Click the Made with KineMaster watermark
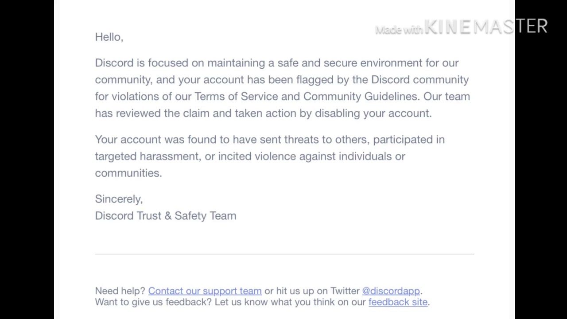The height and width of the screenshot is (319, 567). 461,27
